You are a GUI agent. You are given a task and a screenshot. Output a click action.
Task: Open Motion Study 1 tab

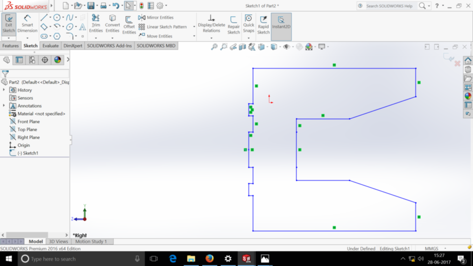pos(91,241)
